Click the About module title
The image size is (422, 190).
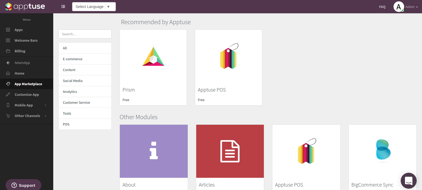coord(129,185)
